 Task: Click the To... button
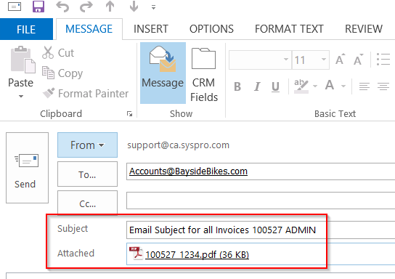87,174
